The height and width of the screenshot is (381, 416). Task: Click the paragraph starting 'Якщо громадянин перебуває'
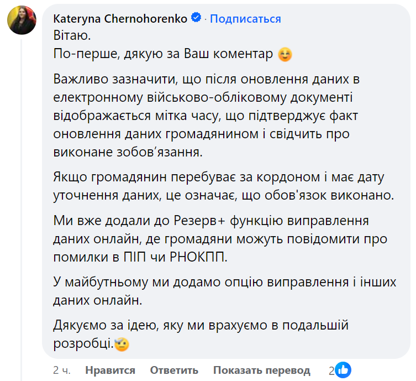[221, 186]
